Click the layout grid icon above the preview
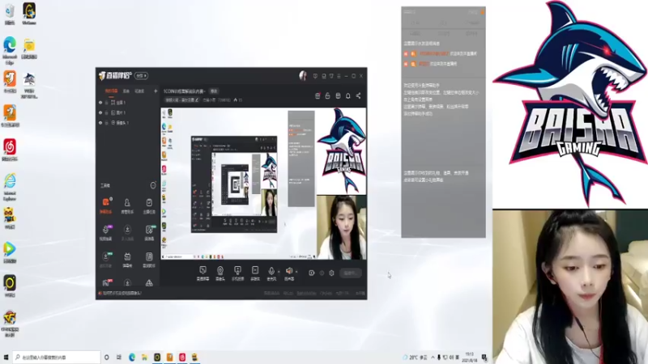The width and height of the screenshot is (648, 364). click(338, 95)
